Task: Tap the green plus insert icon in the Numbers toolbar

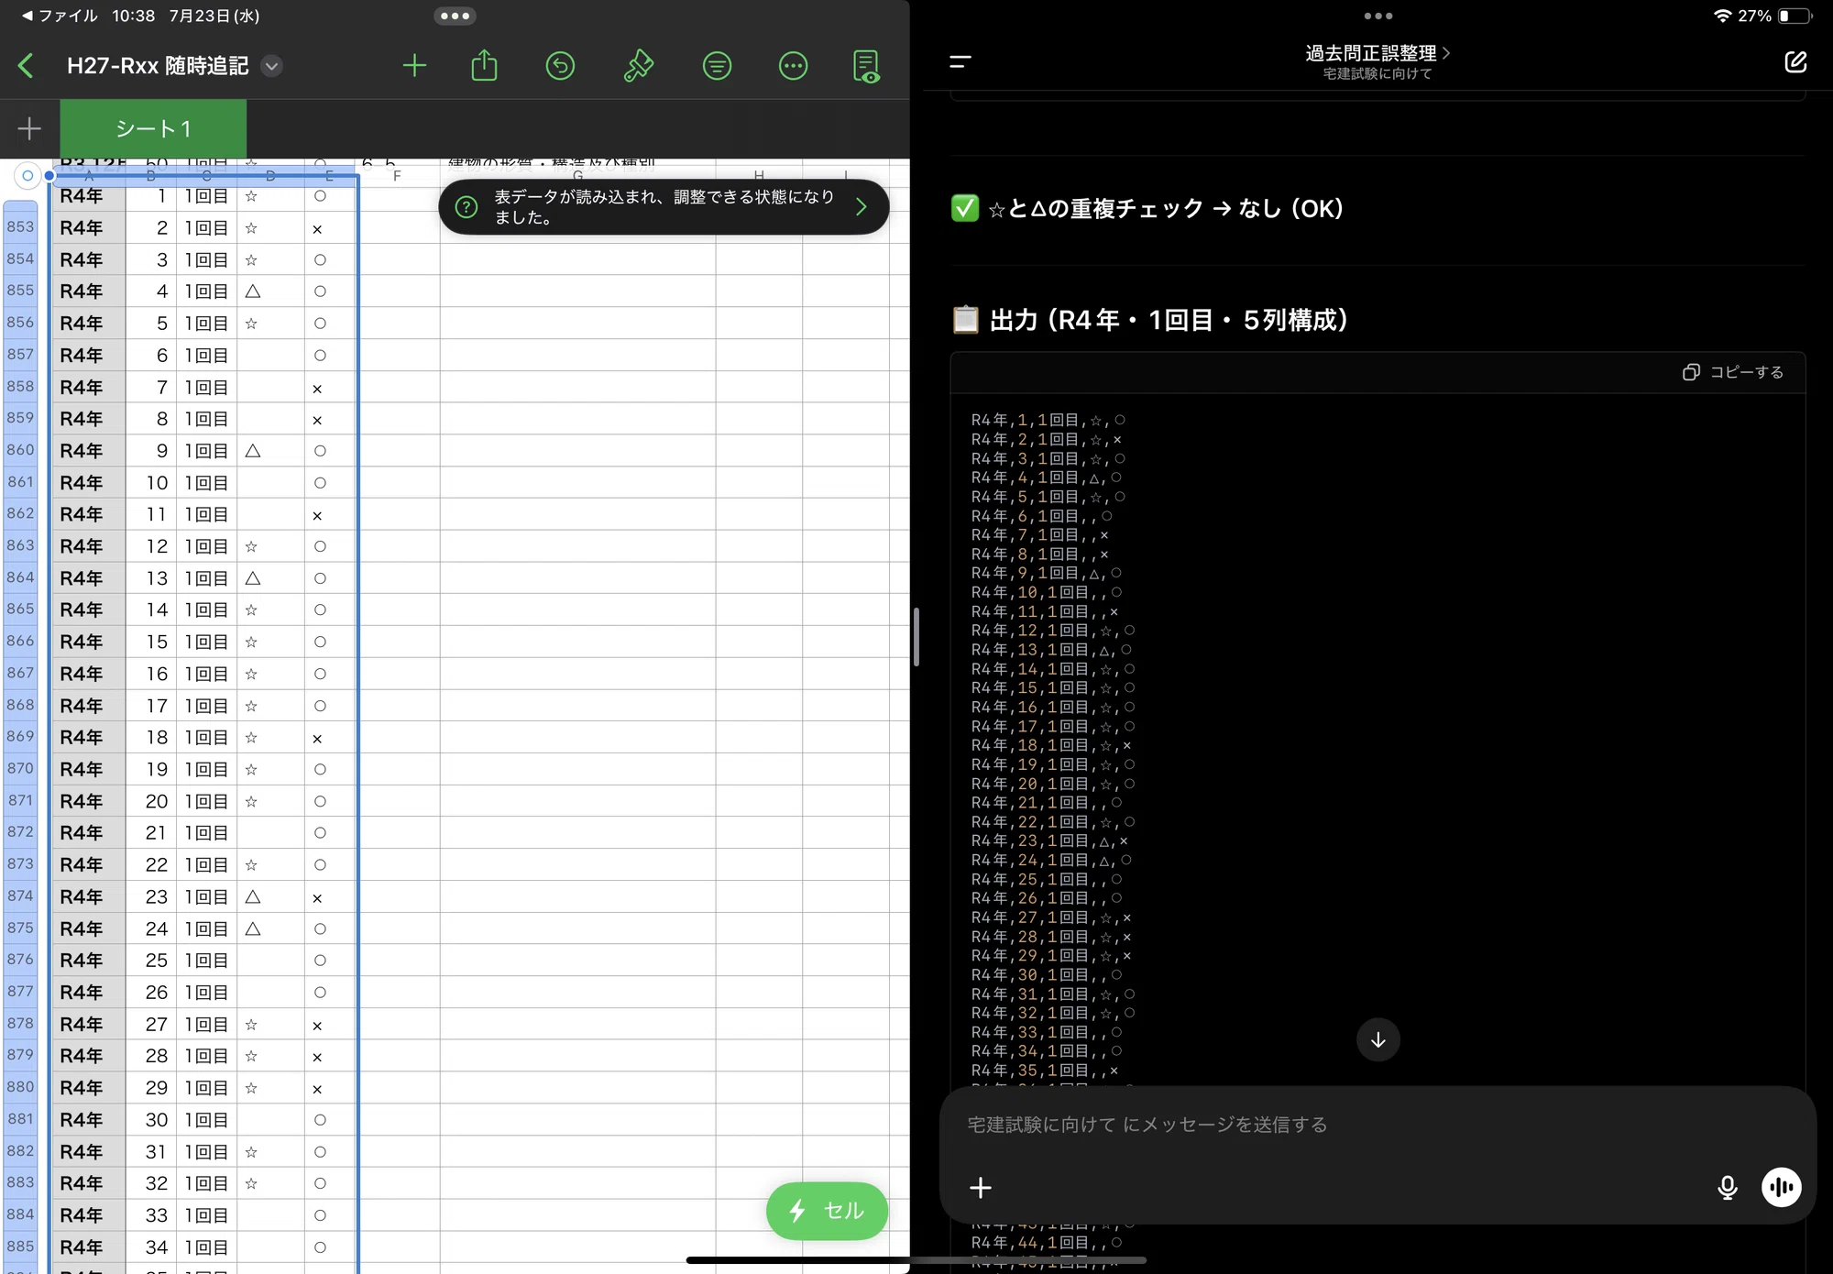Action: pos(414,66)
